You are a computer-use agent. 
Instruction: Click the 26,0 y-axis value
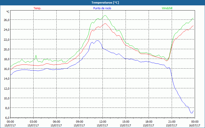[7, 20]
